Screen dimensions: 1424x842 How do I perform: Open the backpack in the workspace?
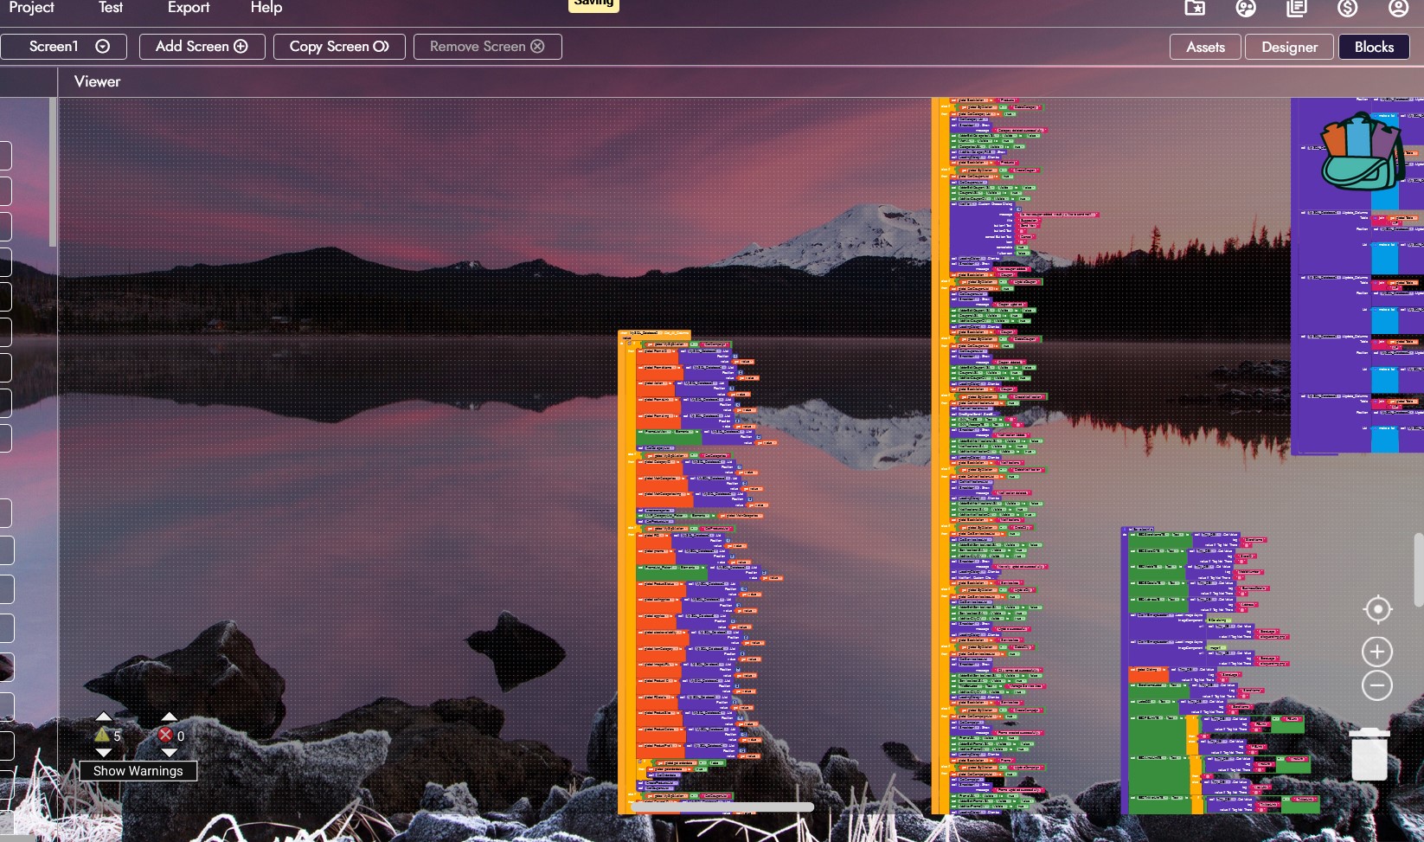[x=1362, y=151]
